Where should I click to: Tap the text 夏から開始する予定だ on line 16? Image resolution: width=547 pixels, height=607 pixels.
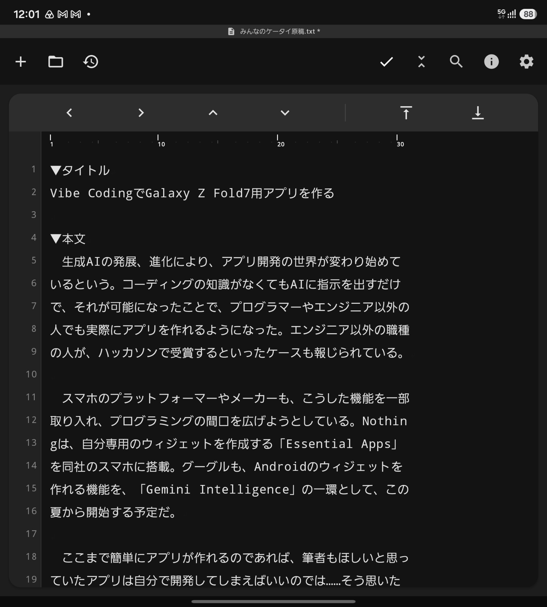coord(109,512)
